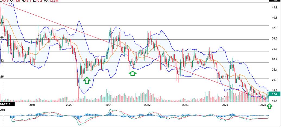281x127 pixels.
Task: Click the Vol:12.3M volume readout
Action: point(51,1)
